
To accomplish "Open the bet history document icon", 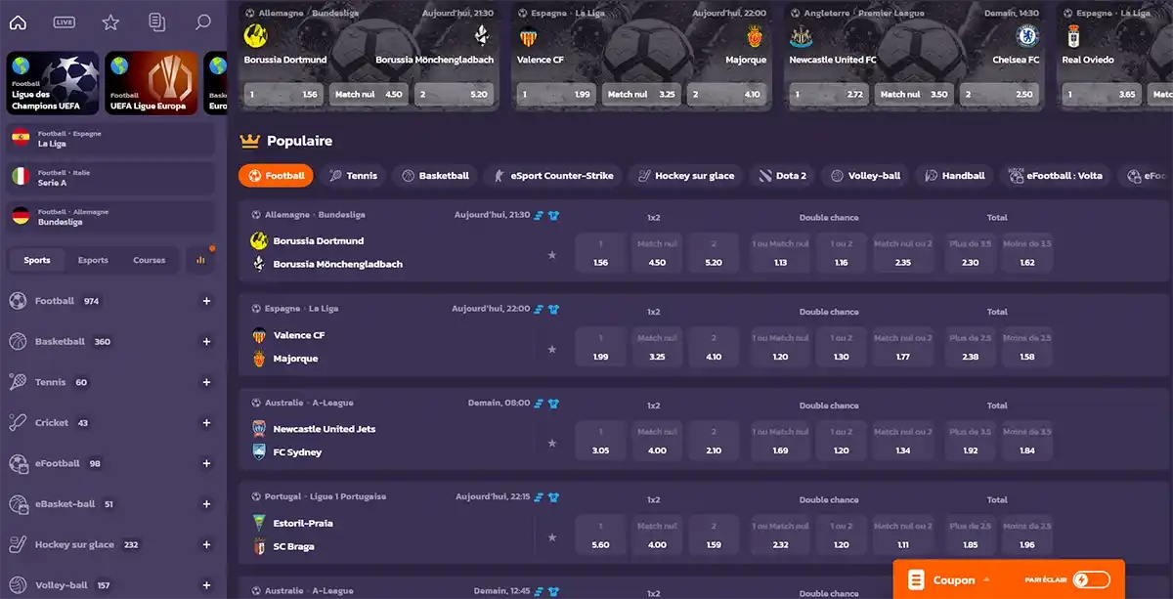I will [156, 22].
